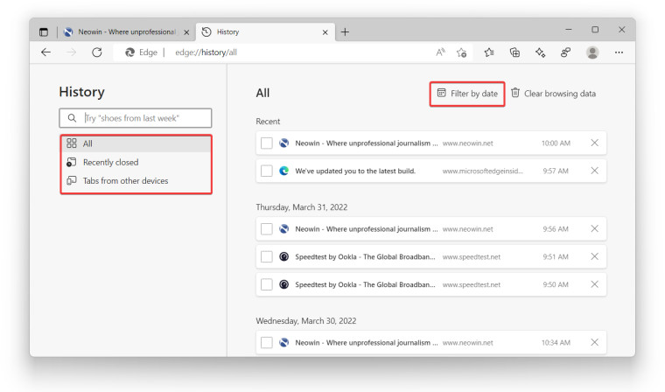665x392 pixels.
Task: Open the share/feedback icon in toolbar
Action: (x=565, y=52)
